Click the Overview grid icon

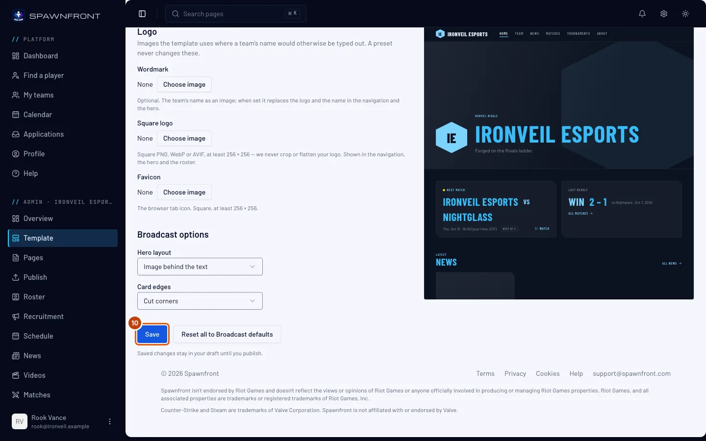pos(16,219)
